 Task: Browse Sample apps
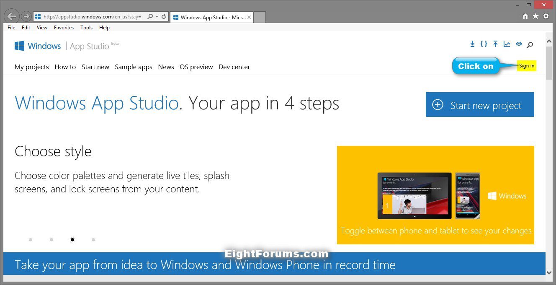point(134,67)
